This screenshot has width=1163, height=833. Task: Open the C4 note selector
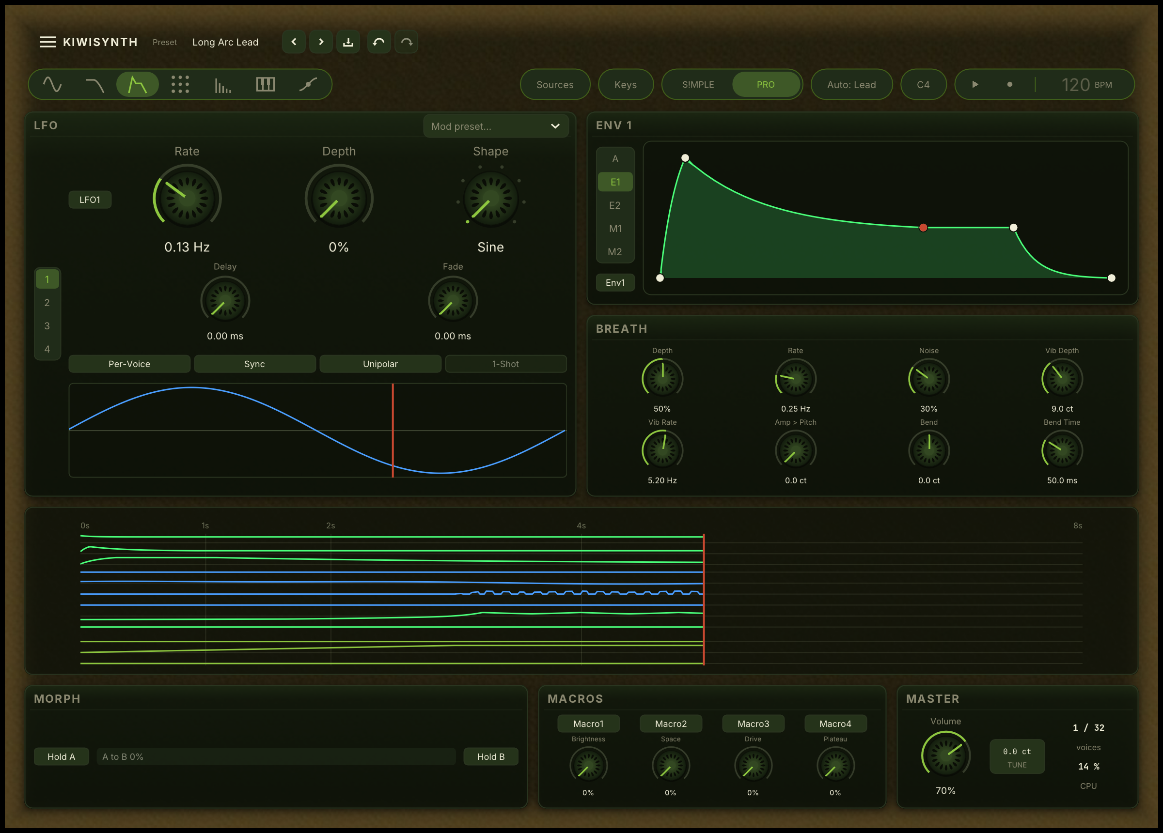coord(924,85)
